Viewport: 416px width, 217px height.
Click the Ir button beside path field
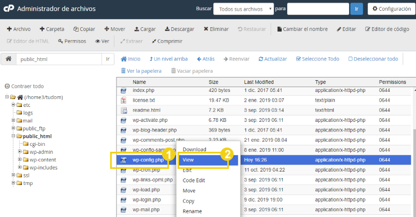tap(107, 59)
